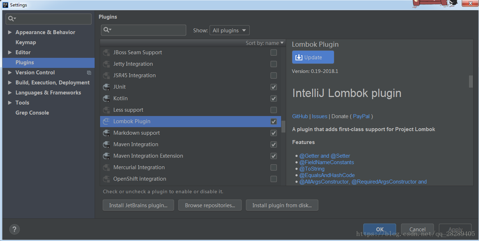Expand Build, Execution, Deployment section
This screenshot has height=241, width=479.
click(x=10, y=83)
